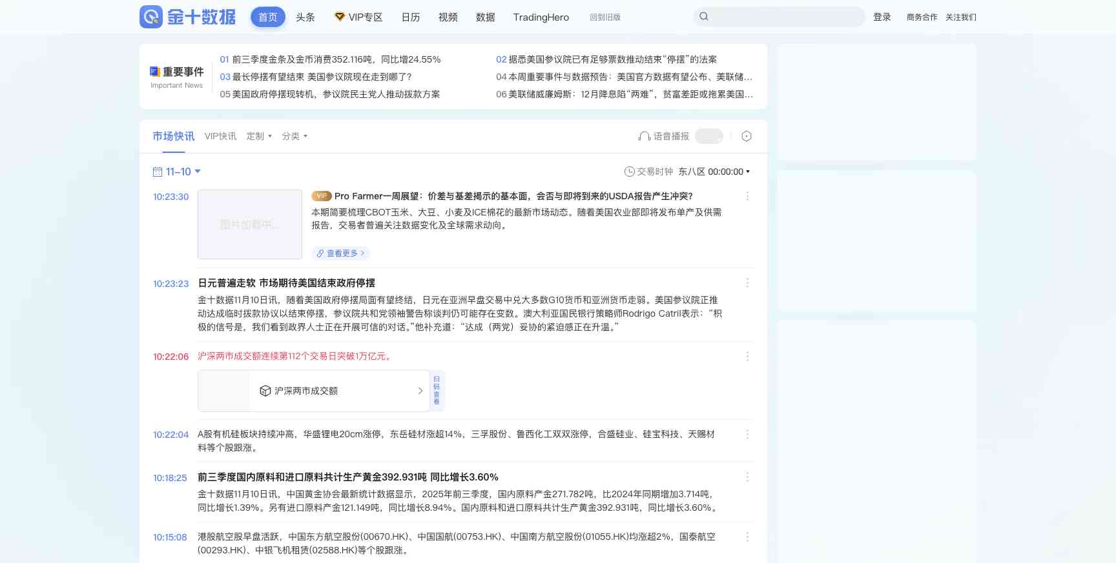The image size is (1116, 563).
Task: Switch to the VIP快讯 tab
Action: (x=220, y=136)
